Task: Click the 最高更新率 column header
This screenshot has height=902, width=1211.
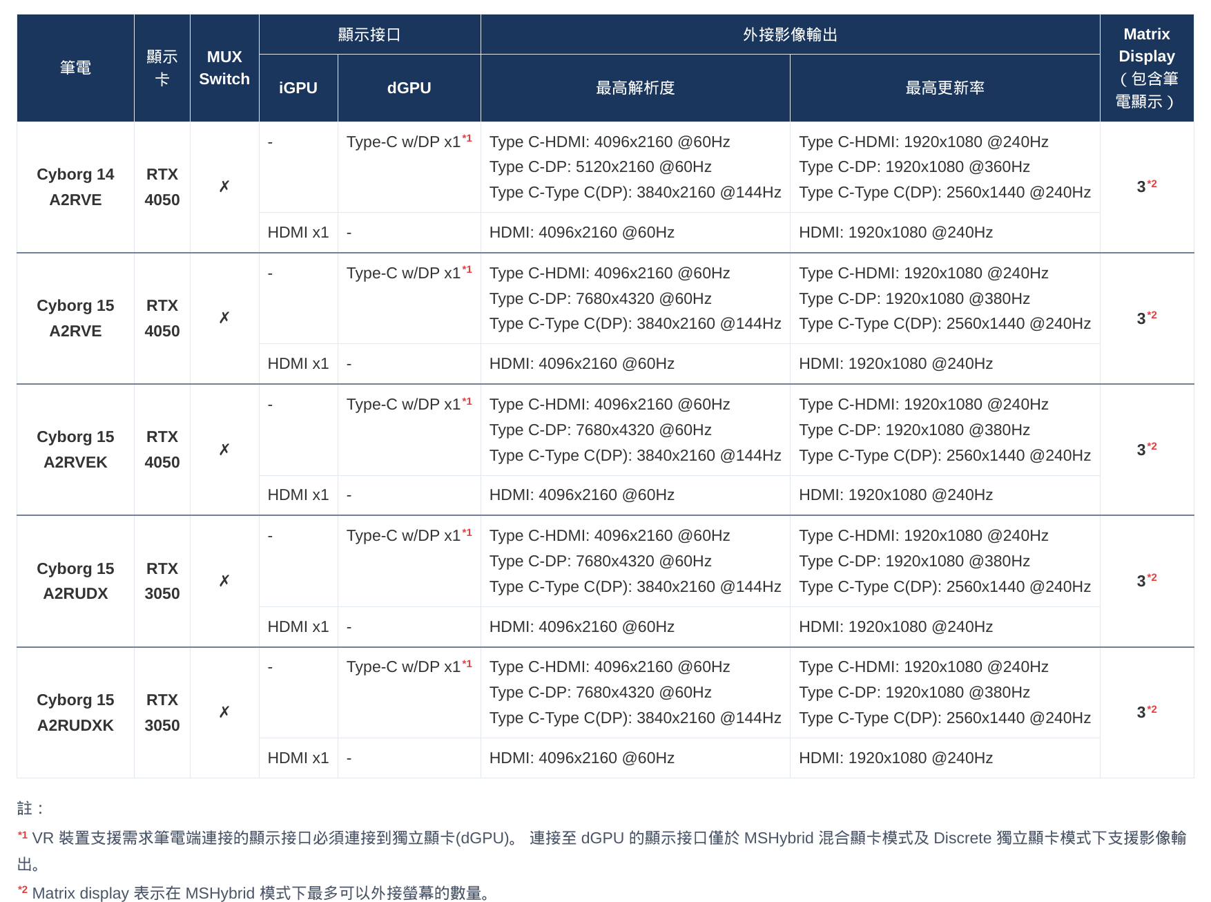Action: pyautogui.click(x=944, y=88)
